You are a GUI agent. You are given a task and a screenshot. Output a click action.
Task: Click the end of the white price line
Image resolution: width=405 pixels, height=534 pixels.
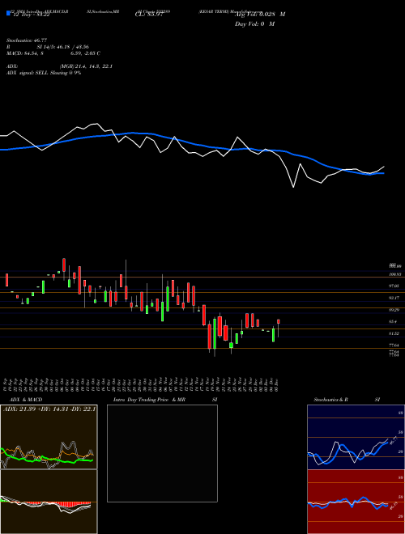[384, 167]
